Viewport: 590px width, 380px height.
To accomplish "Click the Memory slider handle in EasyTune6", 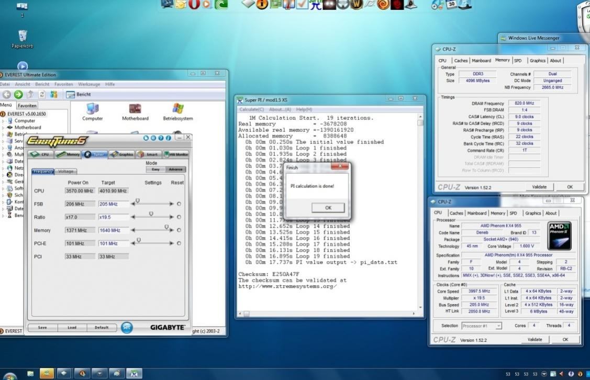I will pos(166,227).
